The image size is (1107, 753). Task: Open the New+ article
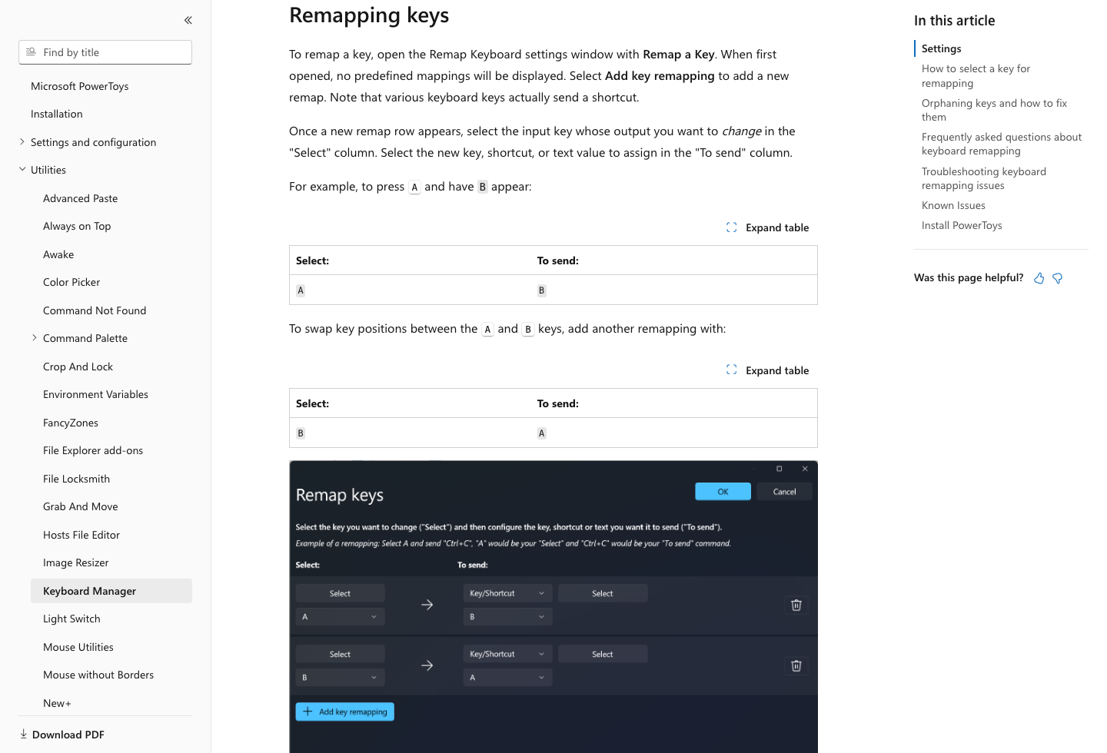(x=57, y=703)
